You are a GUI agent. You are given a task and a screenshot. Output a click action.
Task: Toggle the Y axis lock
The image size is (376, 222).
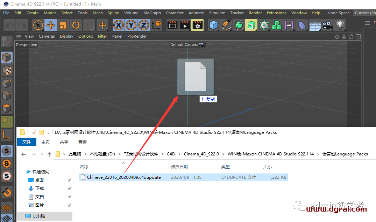pos(131,25)
